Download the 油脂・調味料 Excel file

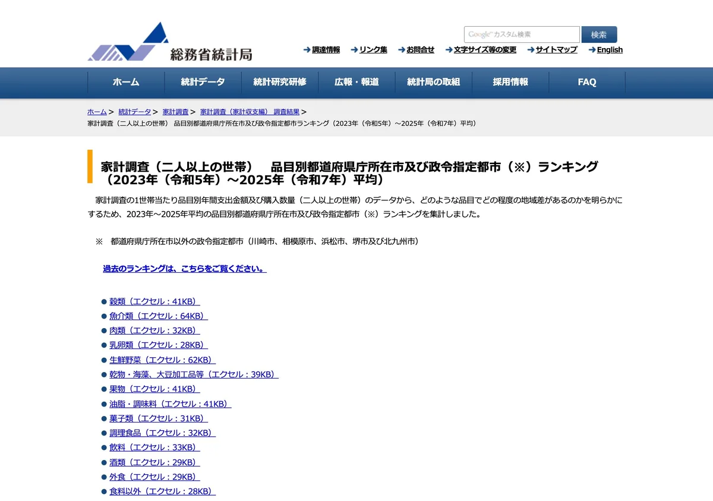pyautogui.click(x=170, y=404)
